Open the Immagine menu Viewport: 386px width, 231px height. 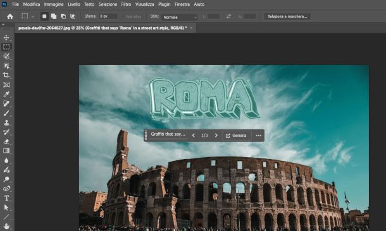54,4
